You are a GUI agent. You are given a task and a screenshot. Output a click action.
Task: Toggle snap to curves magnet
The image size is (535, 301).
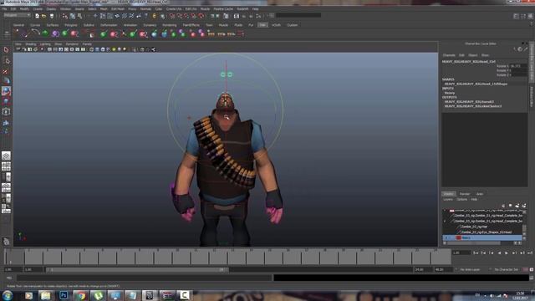[180, 16]
